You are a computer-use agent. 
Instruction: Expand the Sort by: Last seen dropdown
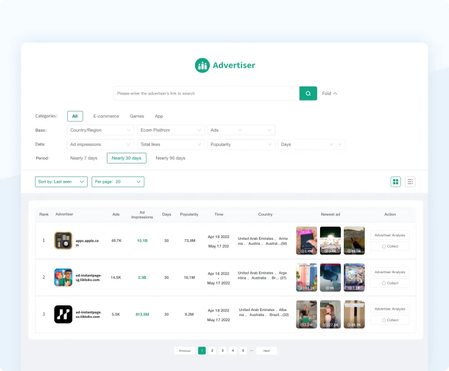(62, 182)
